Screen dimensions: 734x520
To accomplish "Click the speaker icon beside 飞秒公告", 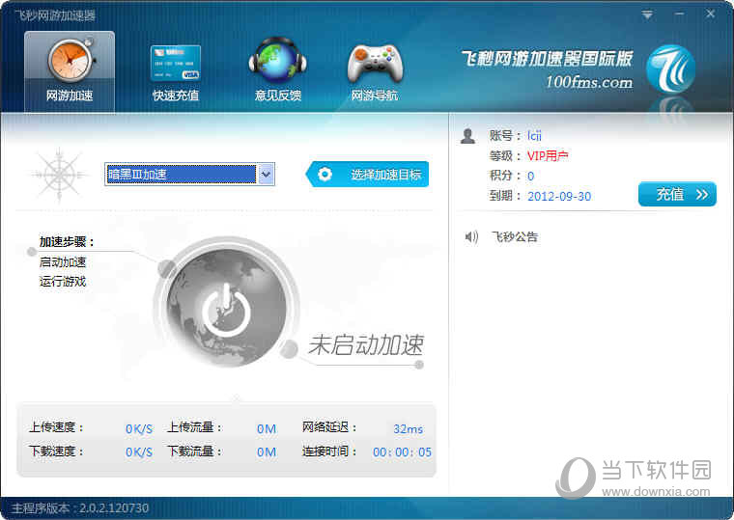I will (x=471, y=237).
